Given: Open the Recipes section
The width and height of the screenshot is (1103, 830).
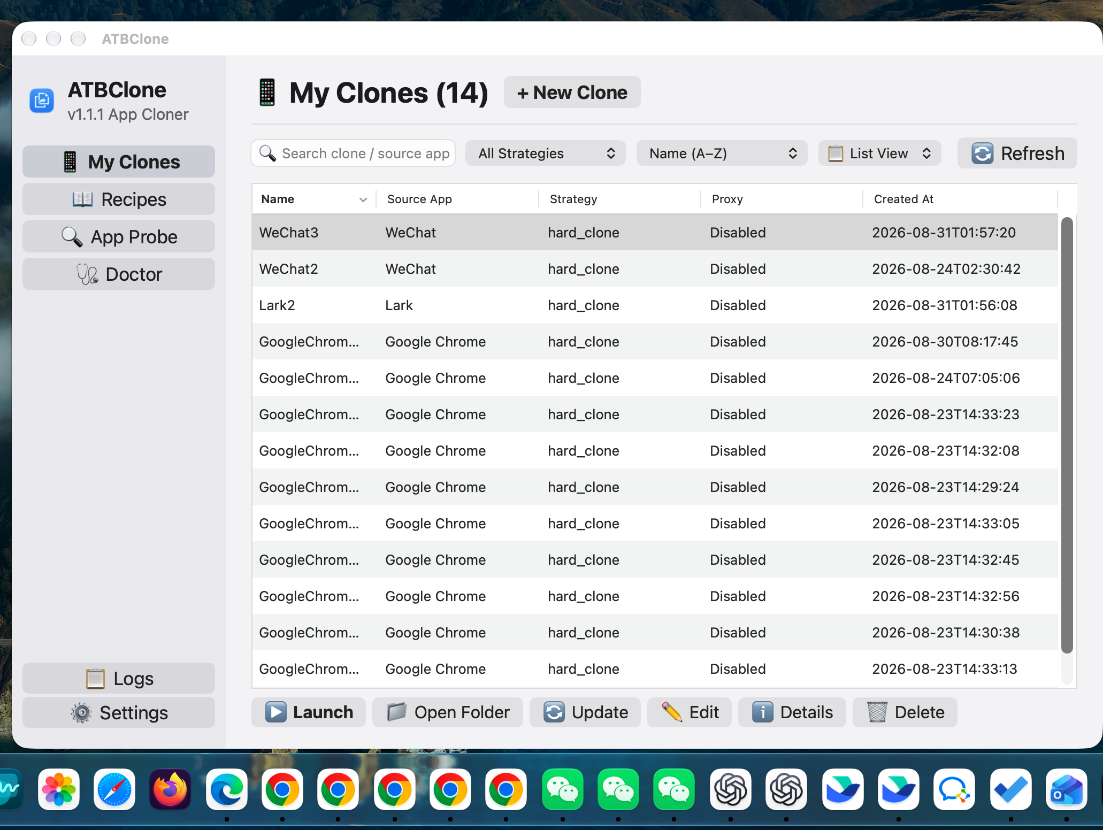Looking at the screenshot, I should (x=118, y=199).
